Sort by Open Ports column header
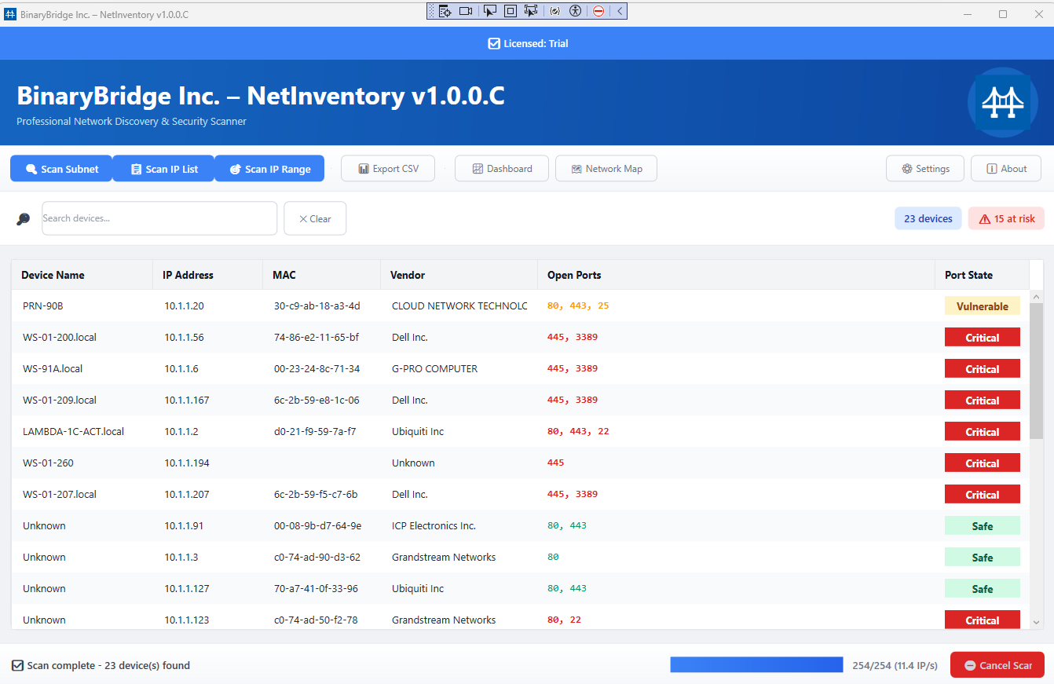 (x=736, y=275)
